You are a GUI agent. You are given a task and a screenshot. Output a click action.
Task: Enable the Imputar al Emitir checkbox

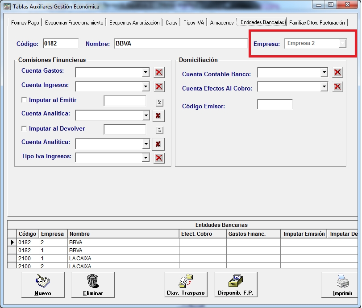24,100
